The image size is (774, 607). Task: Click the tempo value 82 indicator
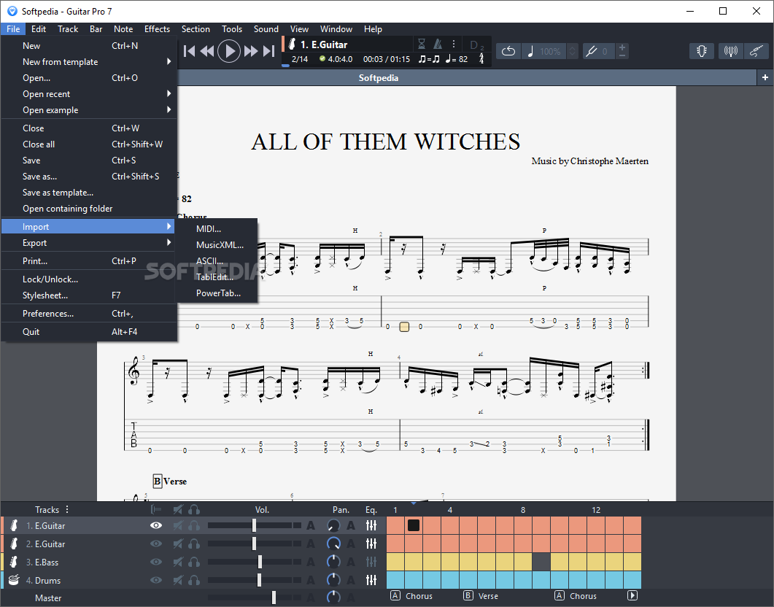[457, 59]
